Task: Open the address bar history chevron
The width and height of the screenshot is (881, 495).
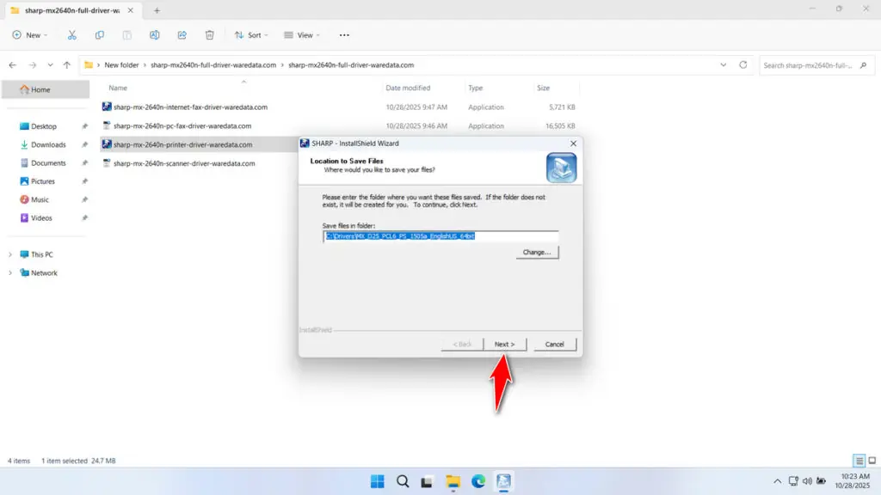Action: 723,64
